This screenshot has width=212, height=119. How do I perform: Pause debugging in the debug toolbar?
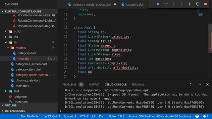158,4
